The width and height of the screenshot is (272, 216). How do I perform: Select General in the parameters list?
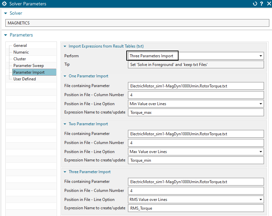(x=20, y=46)
